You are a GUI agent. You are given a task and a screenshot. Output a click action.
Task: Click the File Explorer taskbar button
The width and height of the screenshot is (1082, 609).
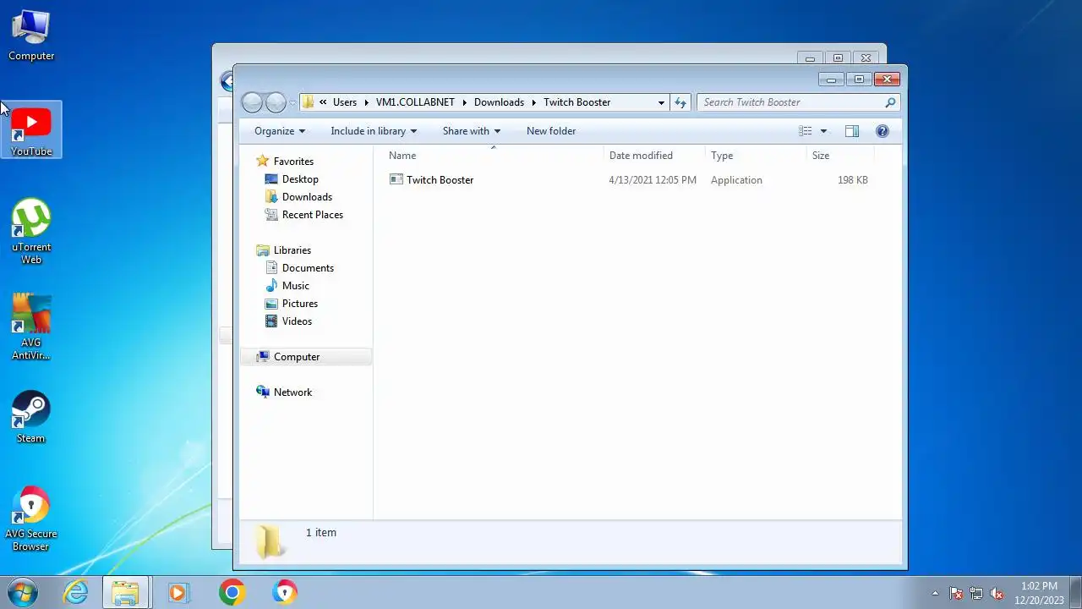(125, 592)
